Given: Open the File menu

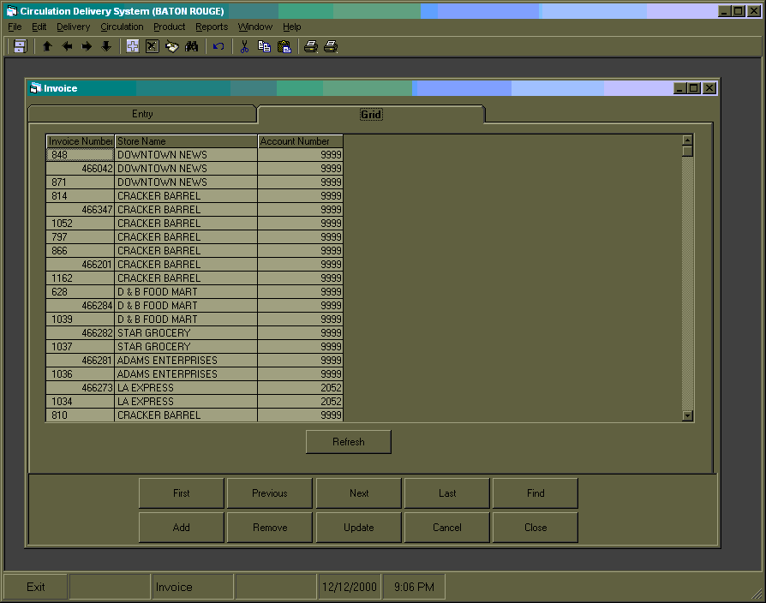Looking at the screenshot, I should coord(15,27).
